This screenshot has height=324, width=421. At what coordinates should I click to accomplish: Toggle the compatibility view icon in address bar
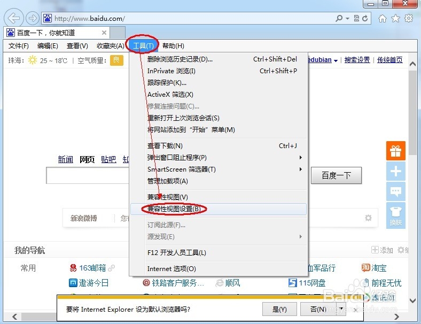(x=356, y=18)
